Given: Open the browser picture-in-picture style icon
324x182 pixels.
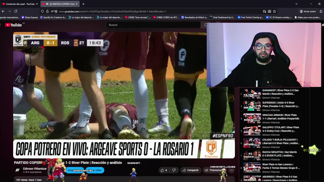Looking at the screenshot, I should tap(264, 11).
